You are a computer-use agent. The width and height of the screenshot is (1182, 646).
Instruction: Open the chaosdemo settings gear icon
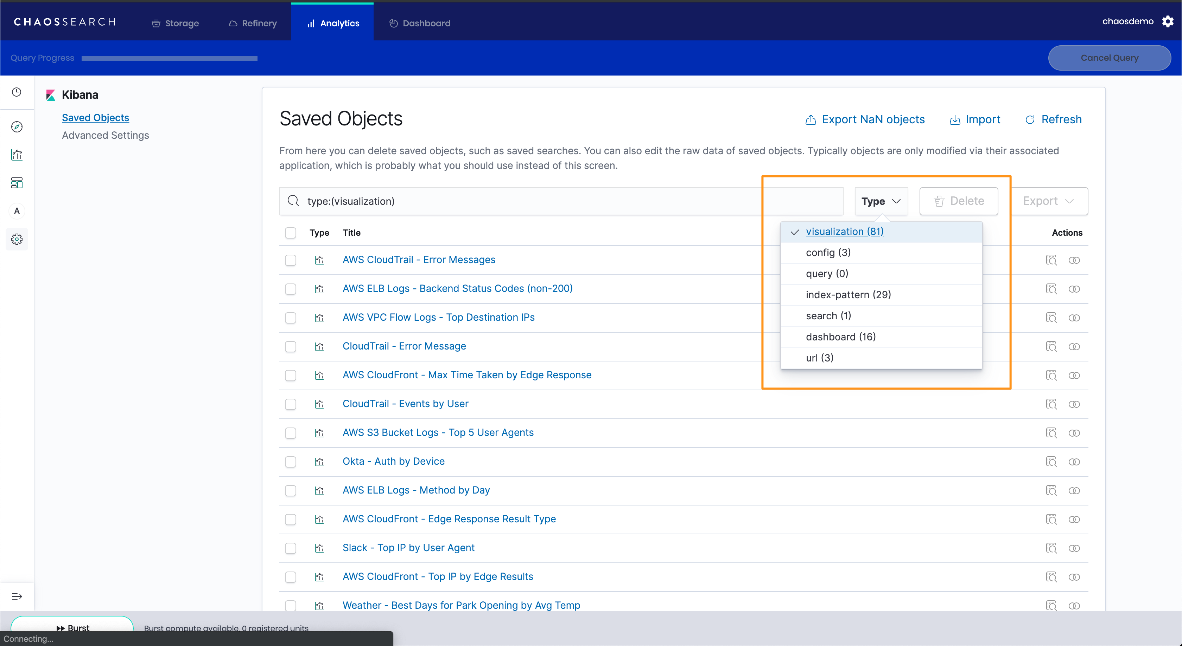click(x=1168, y=21)
